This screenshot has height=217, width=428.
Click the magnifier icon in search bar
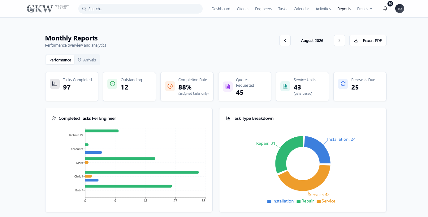84,9
